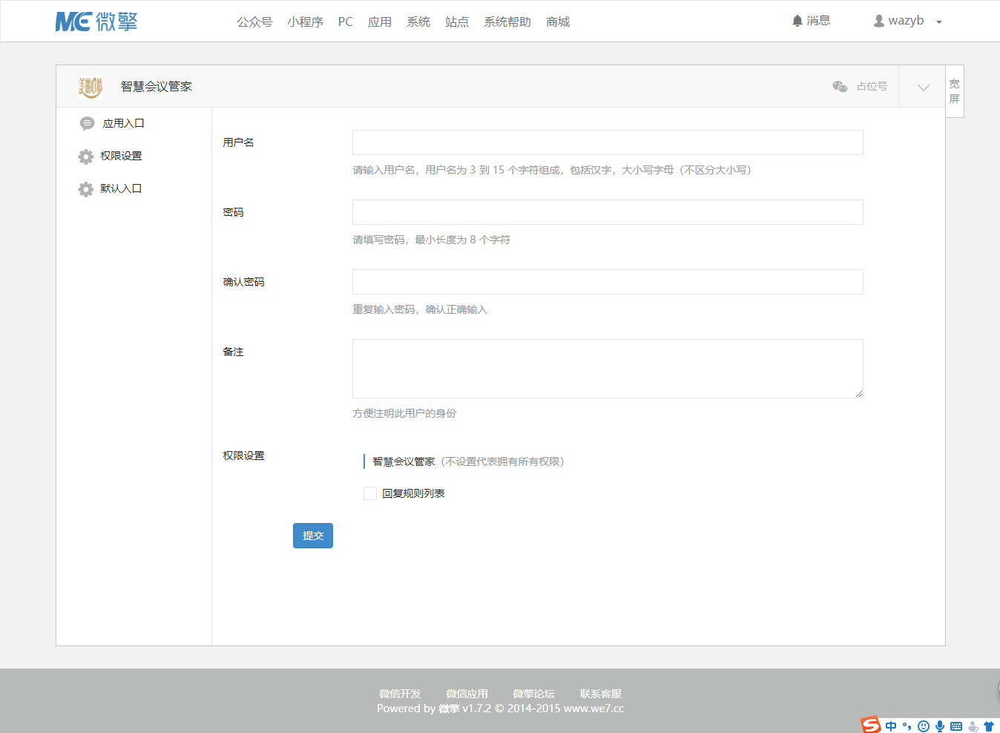Image resolution: width=1000 pixels, height=733 pixels.
Task: Toggle the 宽屏 wide screen mode
Action: point(955,91)
